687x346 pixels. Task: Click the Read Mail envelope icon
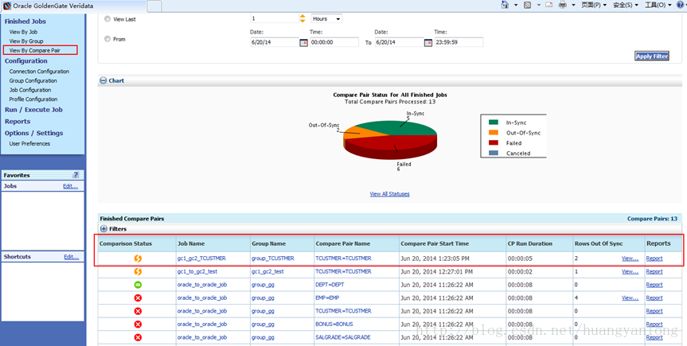point(549,5)
